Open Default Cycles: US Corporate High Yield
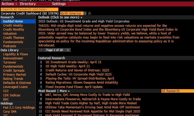 (79, 74)
